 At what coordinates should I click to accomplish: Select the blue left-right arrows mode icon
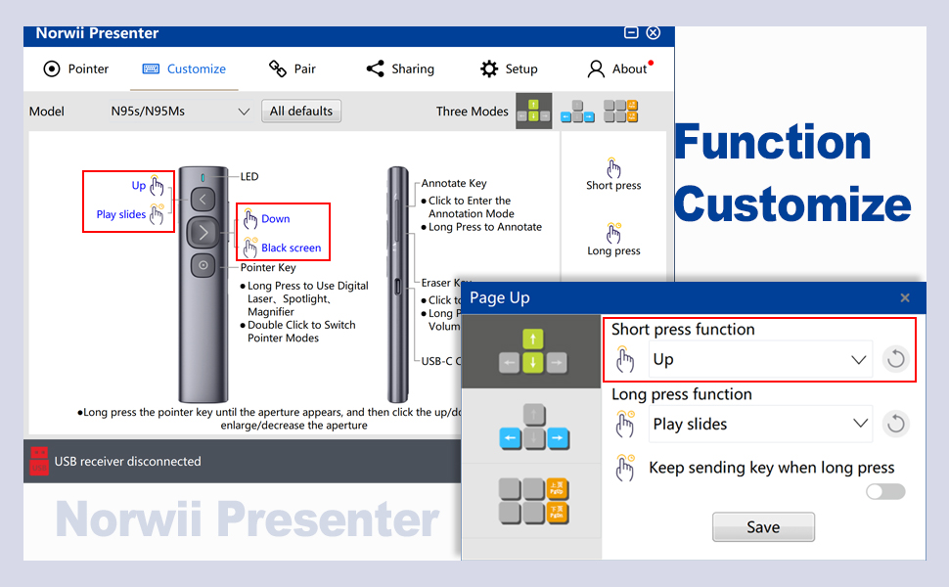[x=577, y=112]
